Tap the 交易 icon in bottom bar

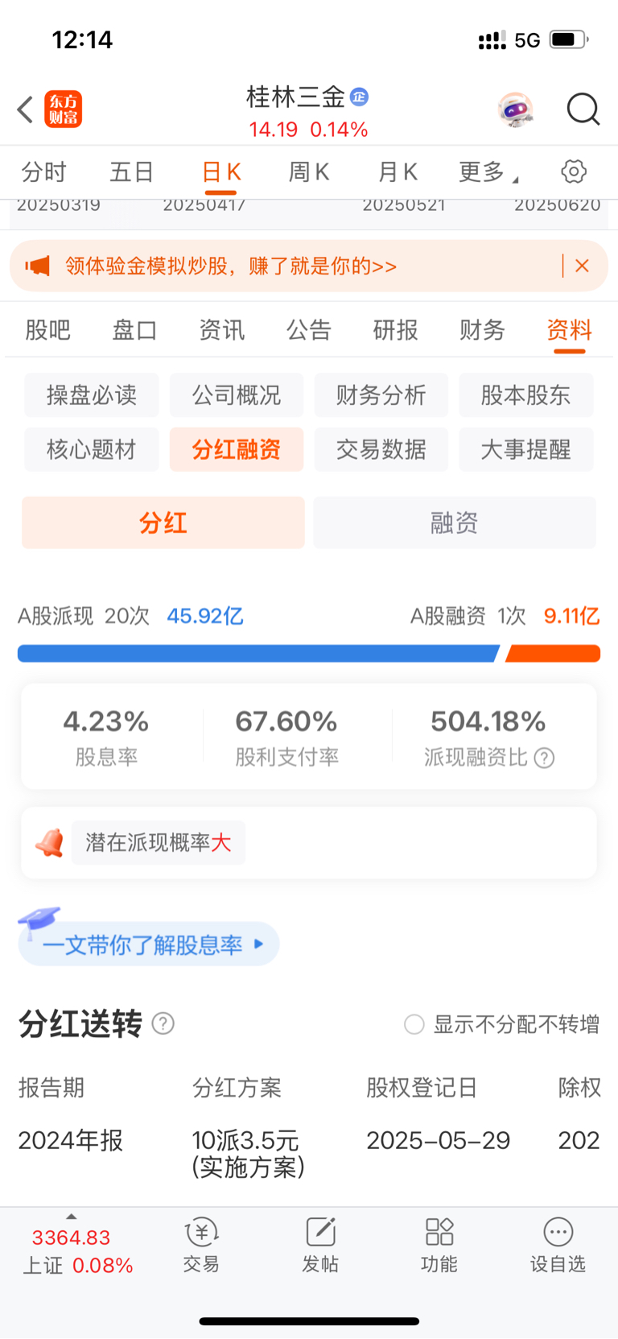tap(201, 1245)
